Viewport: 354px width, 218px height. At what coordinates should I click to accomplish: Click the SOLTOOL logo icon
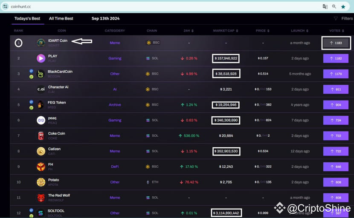coord(41,213)
